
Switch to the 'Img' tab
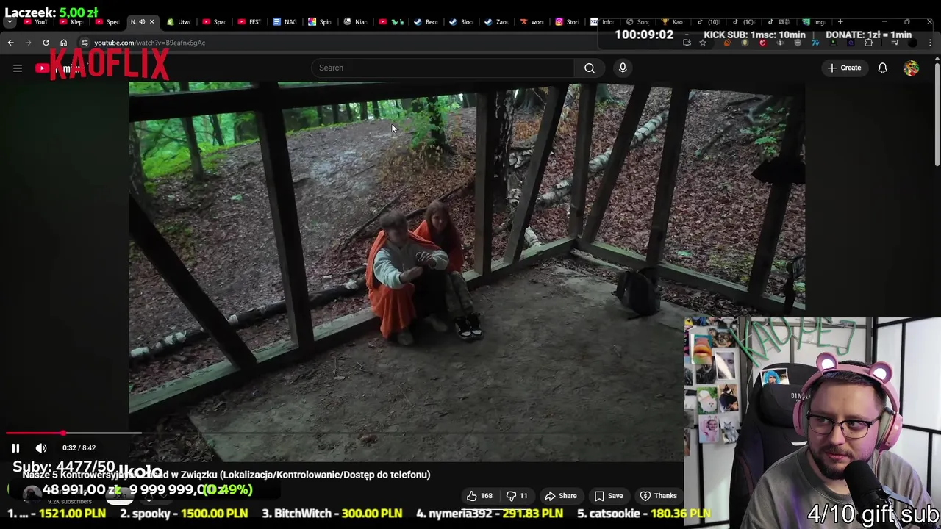[x=815, y=22]
